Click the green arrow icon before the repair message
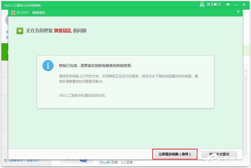This screenshot has width=251, height=168. tap(19, 31)
